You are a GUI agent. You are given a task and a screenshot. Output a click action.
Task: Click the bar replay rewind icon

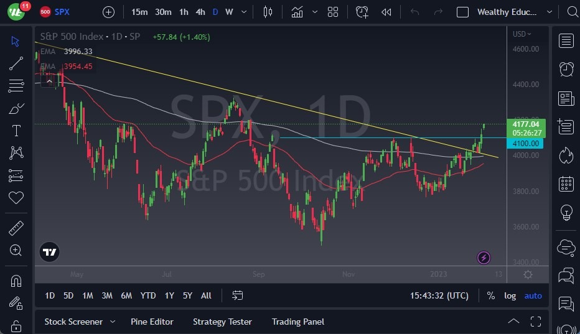point(386,12)
